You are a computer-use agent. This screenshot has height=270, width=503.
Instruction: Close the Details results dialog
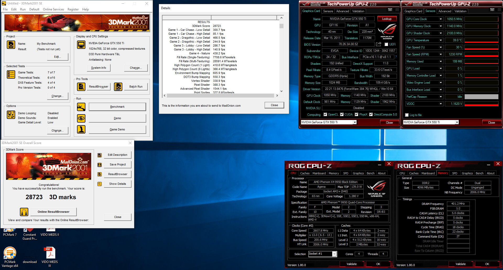pyautogui.click(x=274, y=105)
